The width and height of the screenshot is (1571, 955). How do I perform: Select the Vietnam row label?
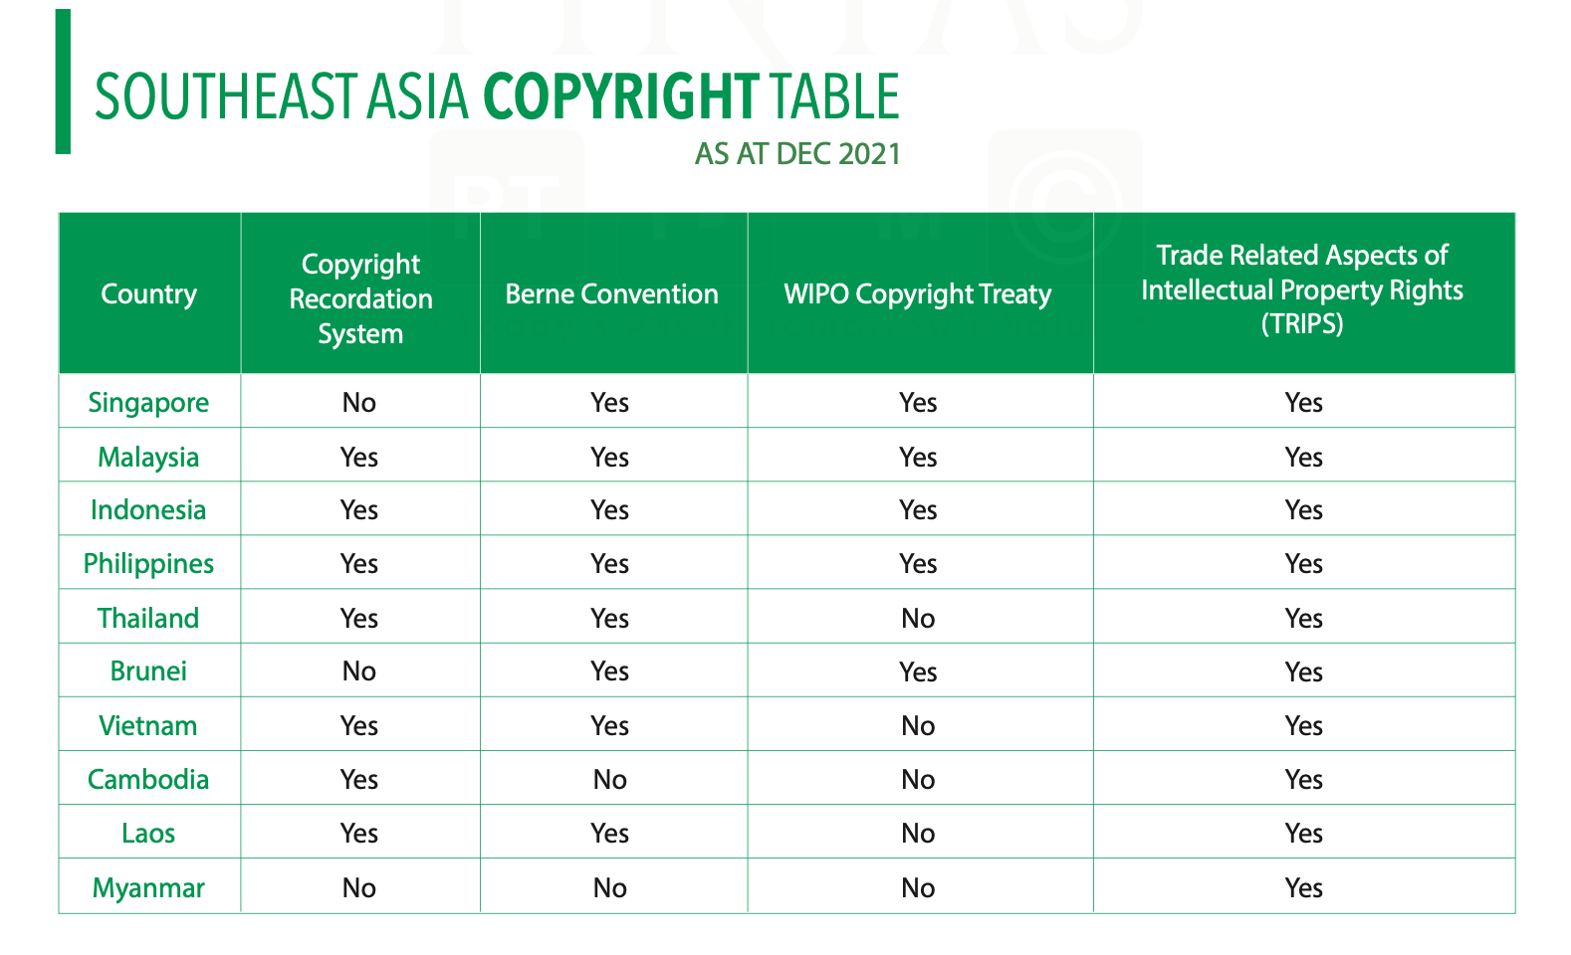pos(149,725)
